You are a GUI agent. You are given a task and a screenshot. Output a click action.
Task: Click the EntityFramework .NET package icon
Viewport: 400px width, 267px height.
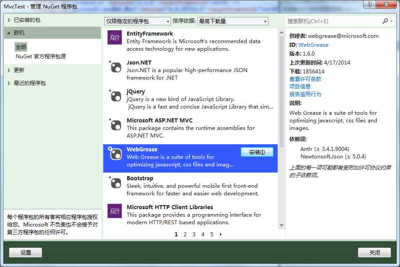[115, 37]
